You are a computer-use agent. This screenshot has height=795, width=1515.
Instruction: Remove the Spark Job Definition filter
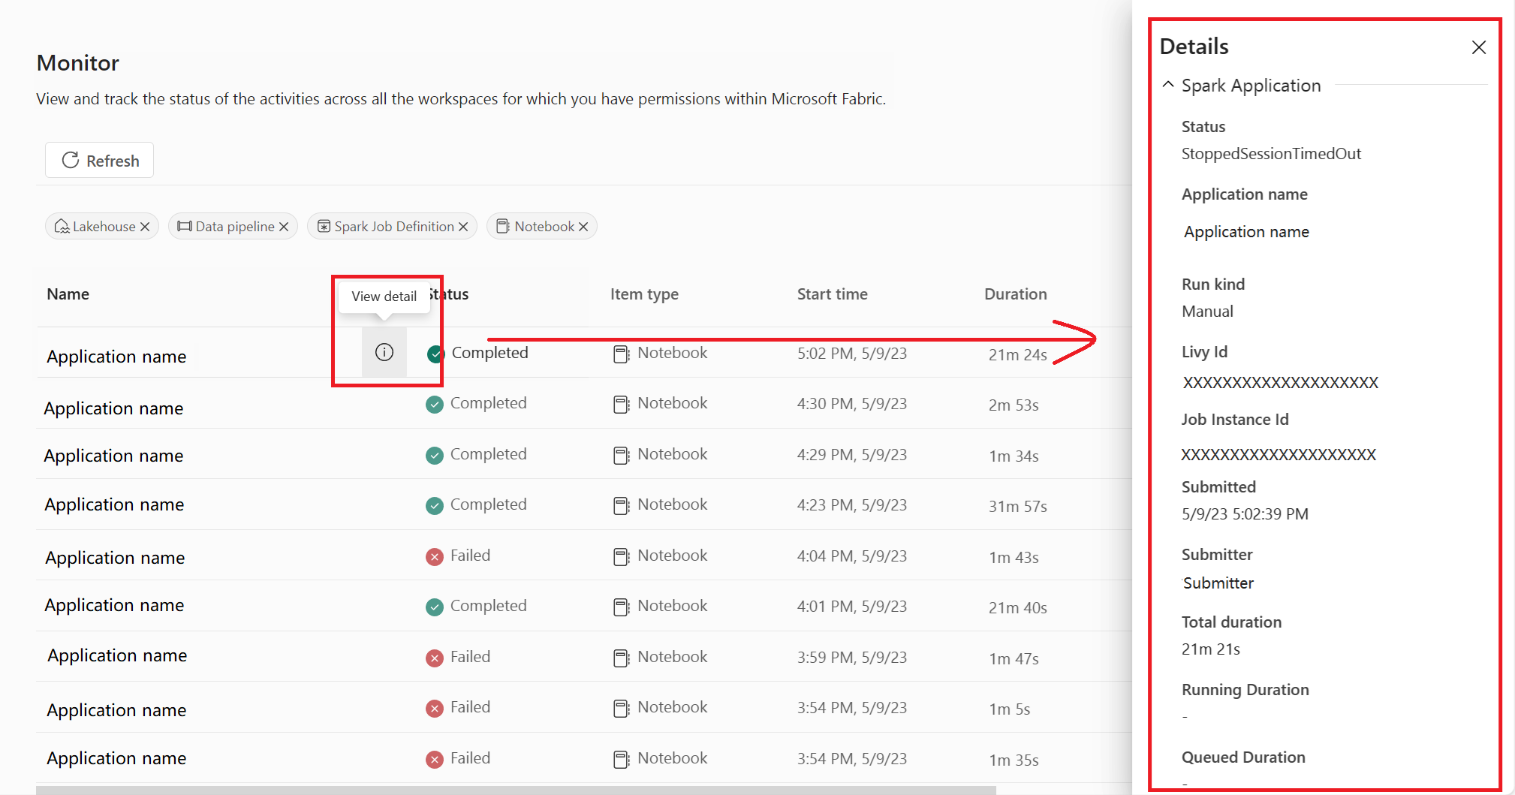(x=463, y=227)
